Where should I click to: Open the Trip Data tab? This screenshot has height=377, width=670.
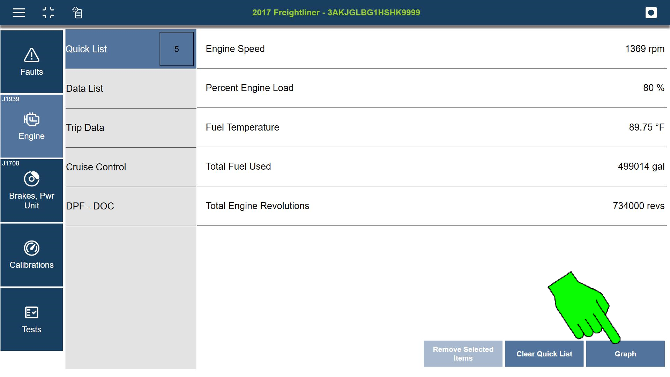pyautogui.click(x=131, y=128)
